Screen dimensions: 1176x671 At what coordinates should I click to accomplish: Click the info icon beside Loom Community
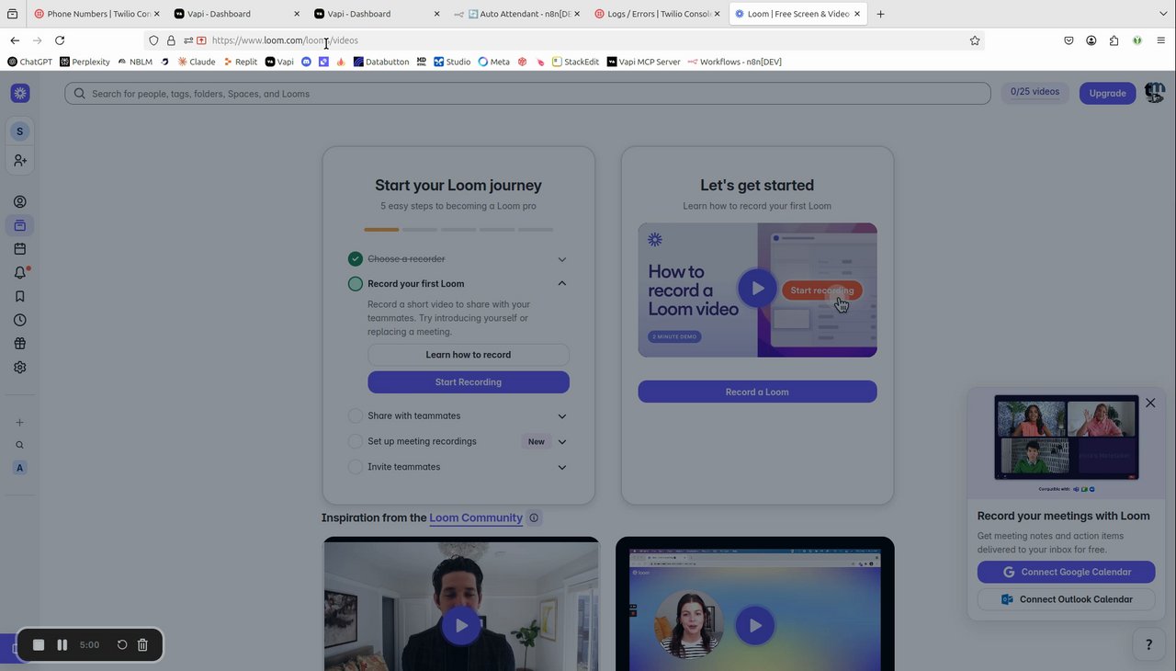(534, 518)
